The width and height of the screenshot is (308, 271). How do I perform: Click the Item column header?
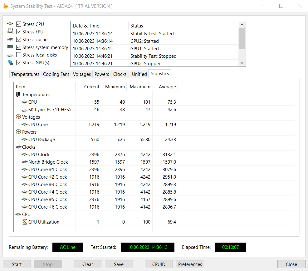point(45,87)
